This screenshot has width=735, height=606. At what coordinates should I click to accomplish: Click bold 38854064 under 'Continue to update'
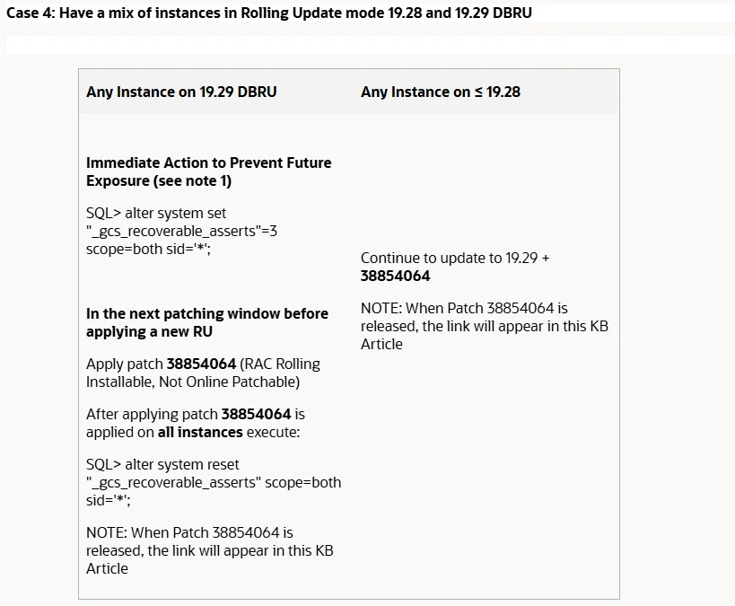(x=395, y=276)
